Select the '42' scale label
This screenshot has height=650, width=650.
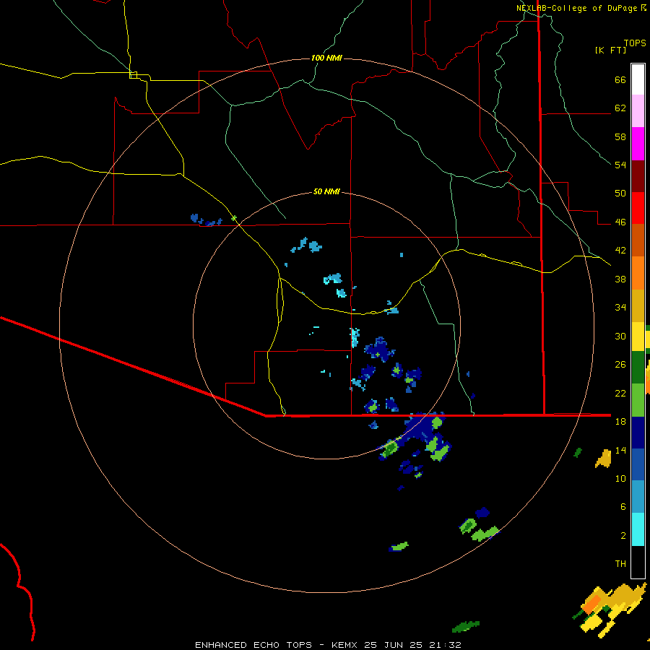point(620,251)
